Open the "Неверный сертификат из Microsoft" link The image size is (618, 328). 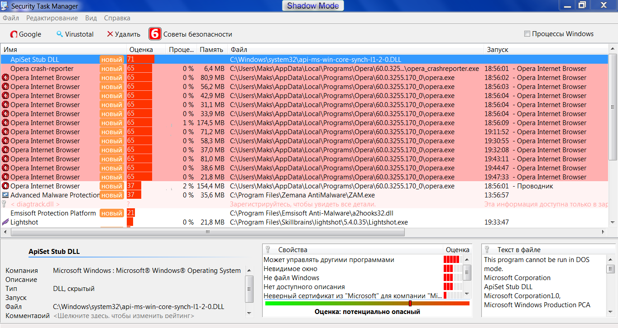353,296
